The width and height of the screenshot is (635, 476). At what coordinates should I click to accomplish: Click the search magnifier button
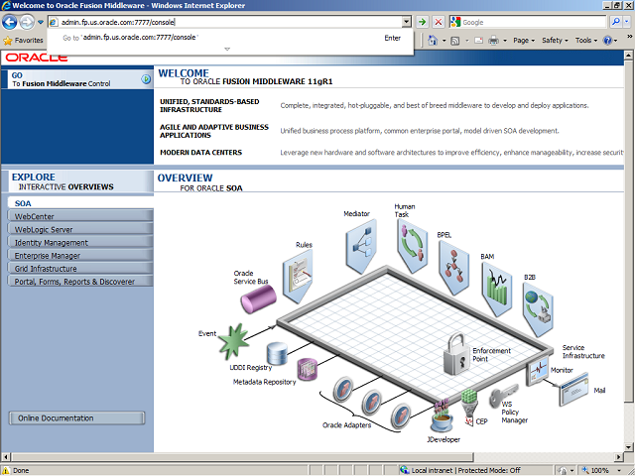[x=616, y=22]
